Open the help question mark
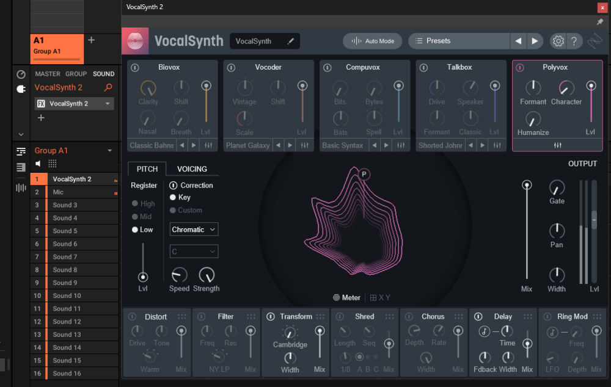 574,41
